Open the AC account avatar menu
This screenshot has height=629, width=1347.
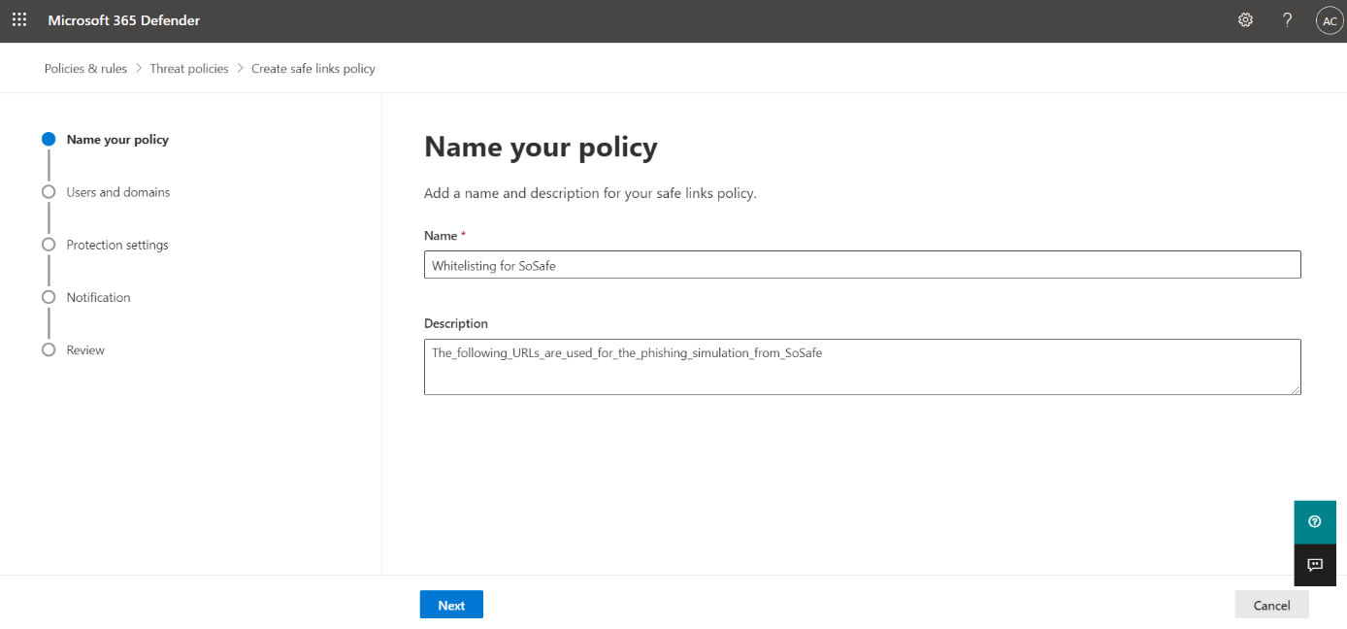[1329, 20]
